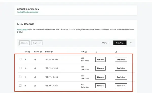Screen dimensions: 152x93
Task: Click the A type of 185.199.110.153 row
Action: [x=25, y=77]
